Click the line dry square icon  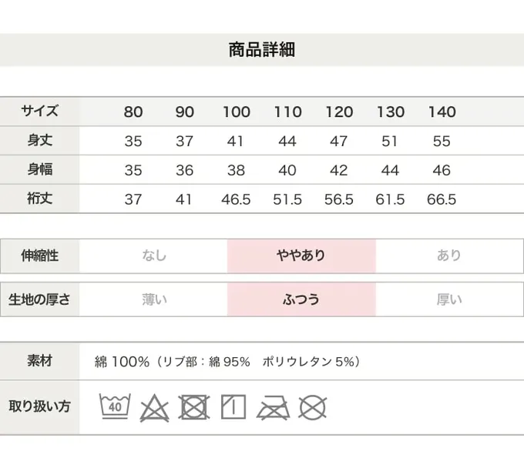233,406
